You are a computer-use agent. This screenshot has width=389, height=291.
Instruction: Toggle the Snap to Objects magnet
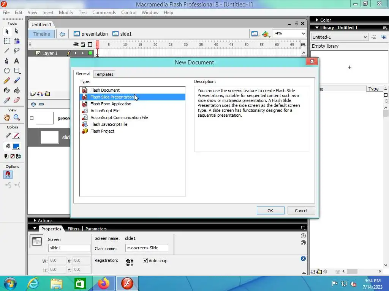point(8,175)
